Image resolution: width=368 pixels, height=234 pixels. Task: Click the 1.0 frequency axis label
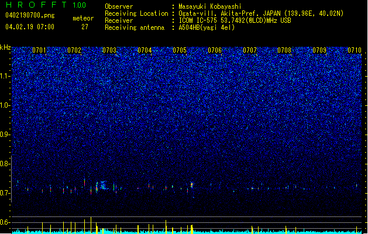[5, 105]
